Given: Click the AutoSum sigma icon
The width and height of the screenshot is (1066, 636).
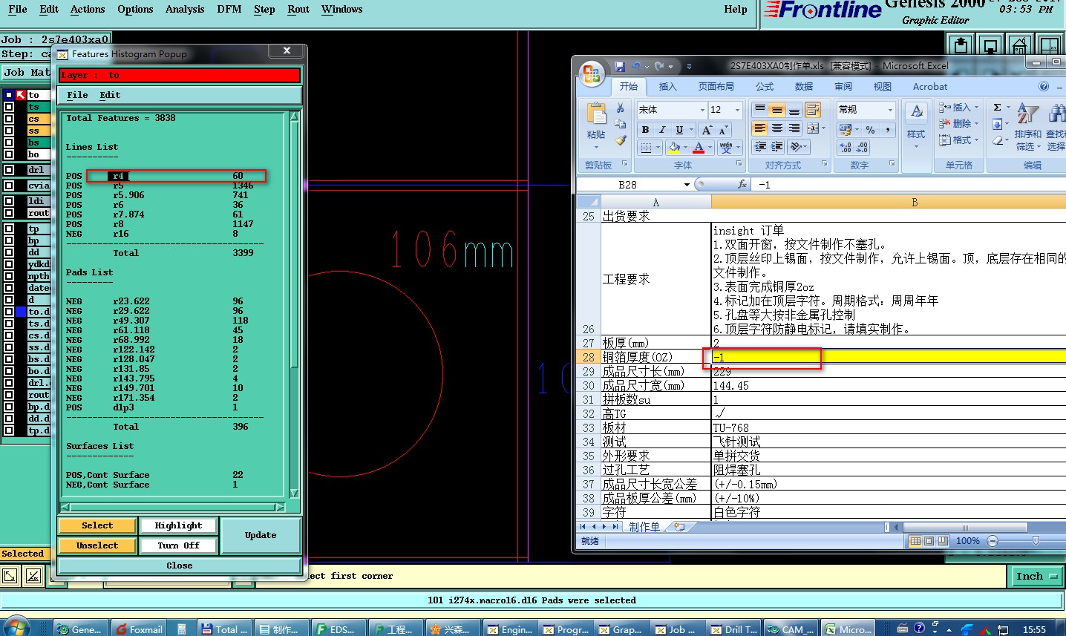Looking at the screenshot, I should [x=998, y=108].
